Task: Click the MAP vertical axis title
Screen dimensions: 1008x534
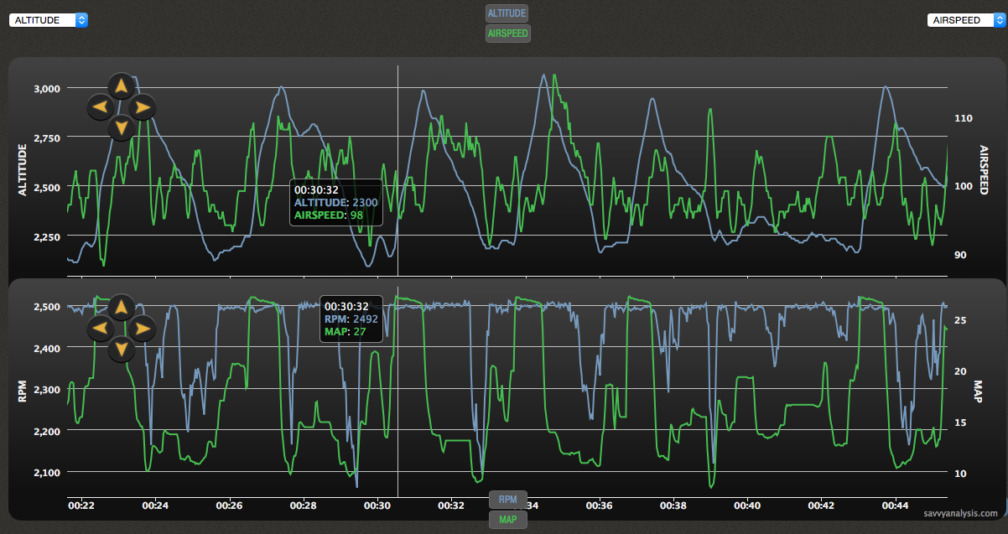Action: click(x=978, y=391)
